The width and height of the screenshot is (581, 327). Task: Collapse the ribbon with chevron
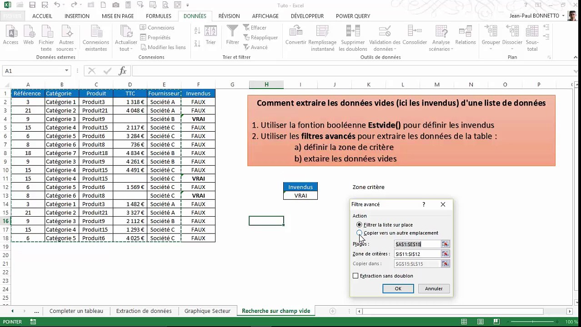(576, 58)
